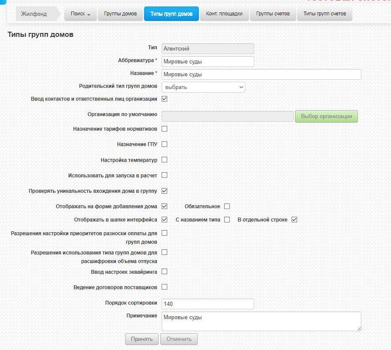This screenshot has height=350, width=391.
Task: Uncheck Ввод контактов и ответственных лиц организации
Action: click(164, 99)
